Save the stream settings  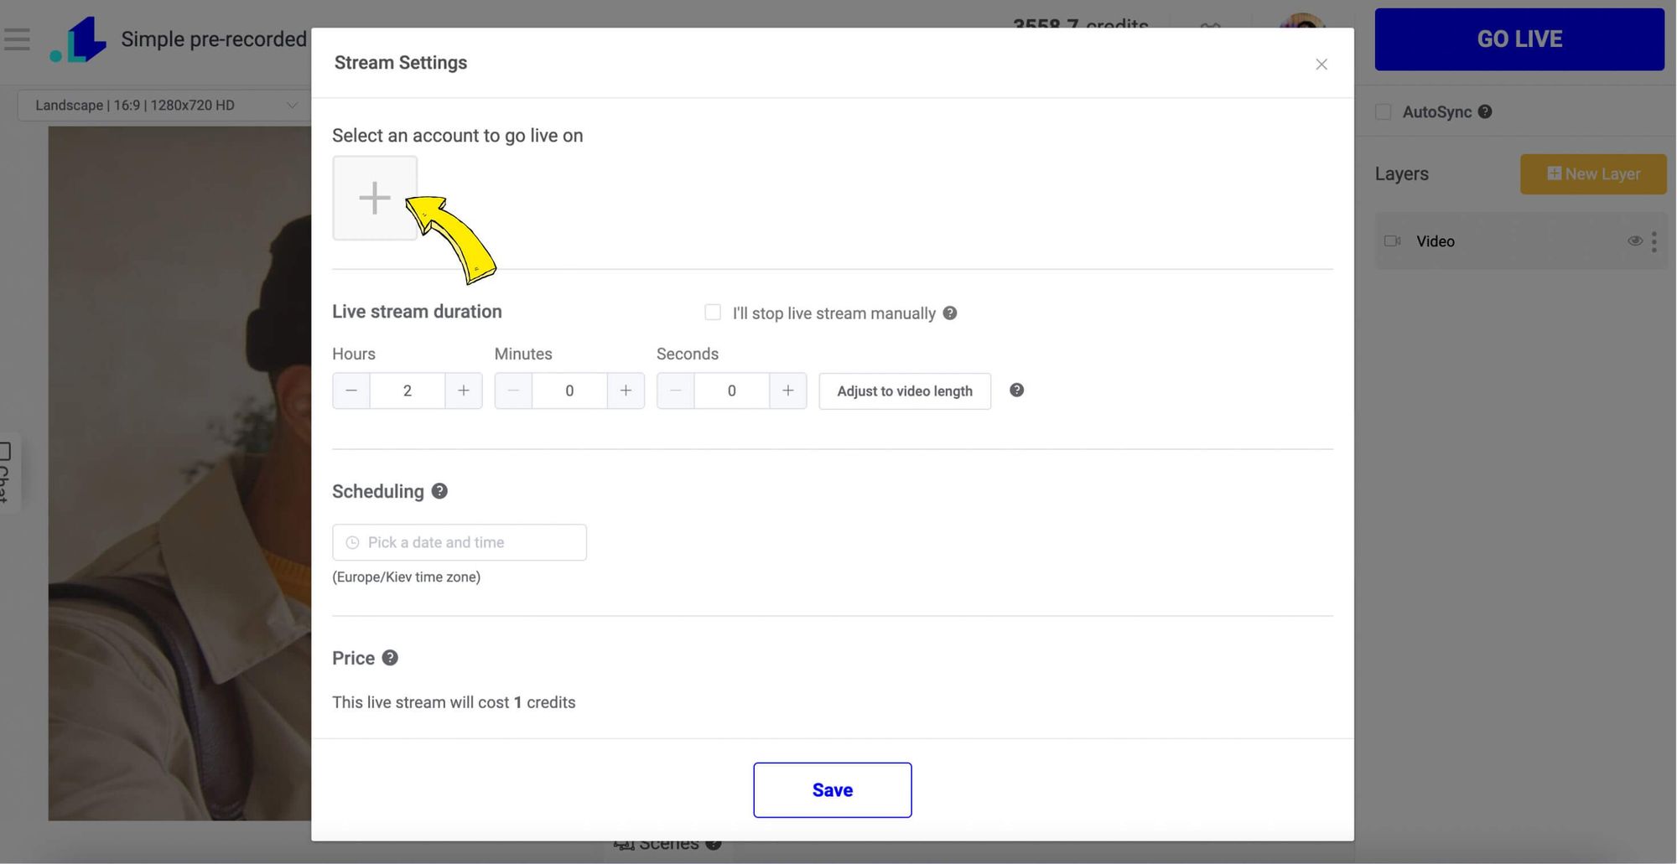tap(832, 789)
